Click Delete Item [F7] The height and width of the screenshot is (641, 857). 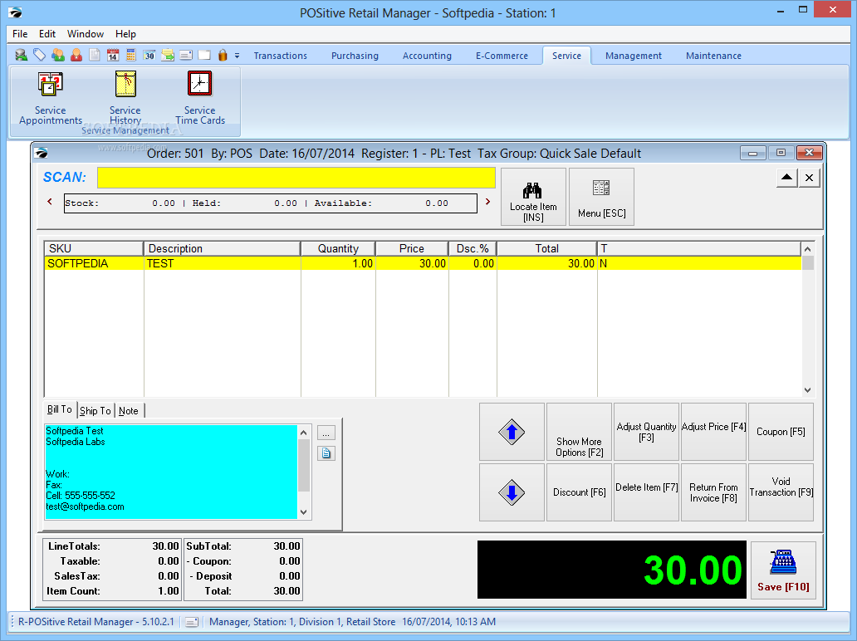(647, 492)
